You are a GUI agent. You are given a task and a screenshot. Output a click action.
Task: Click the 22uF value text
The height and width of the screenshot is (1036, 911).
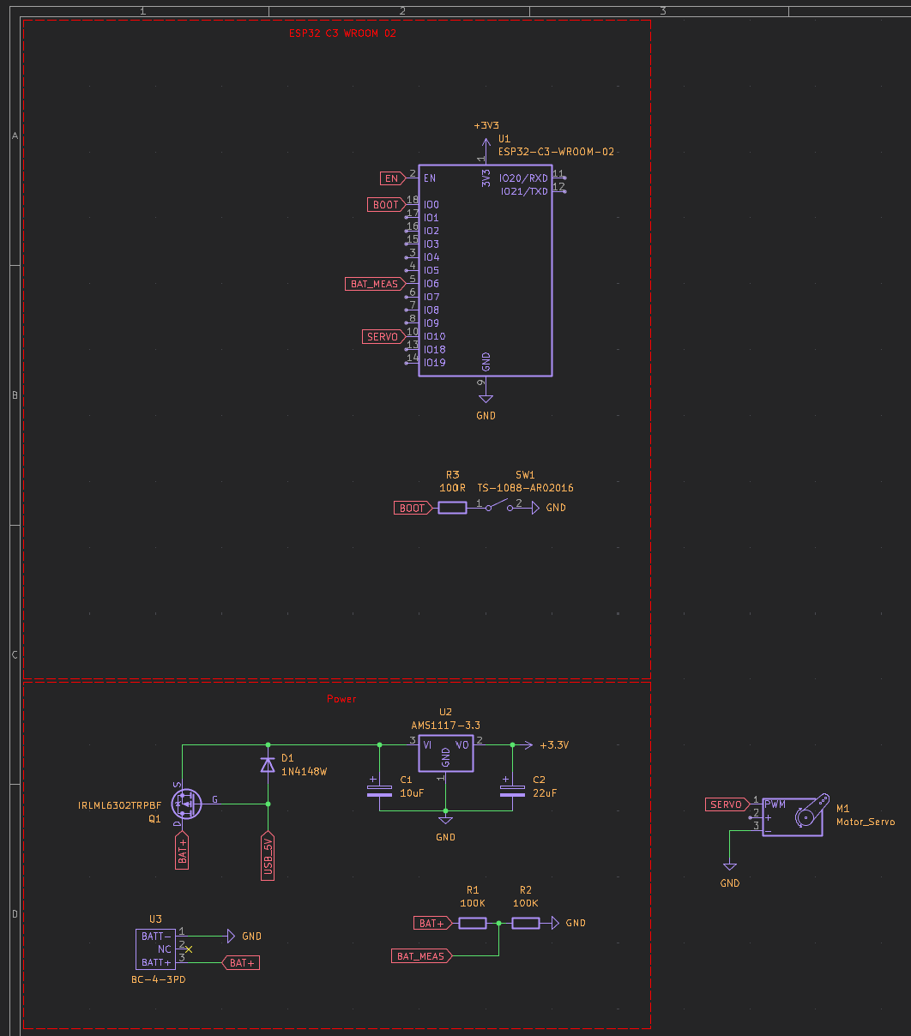[545, 793]
